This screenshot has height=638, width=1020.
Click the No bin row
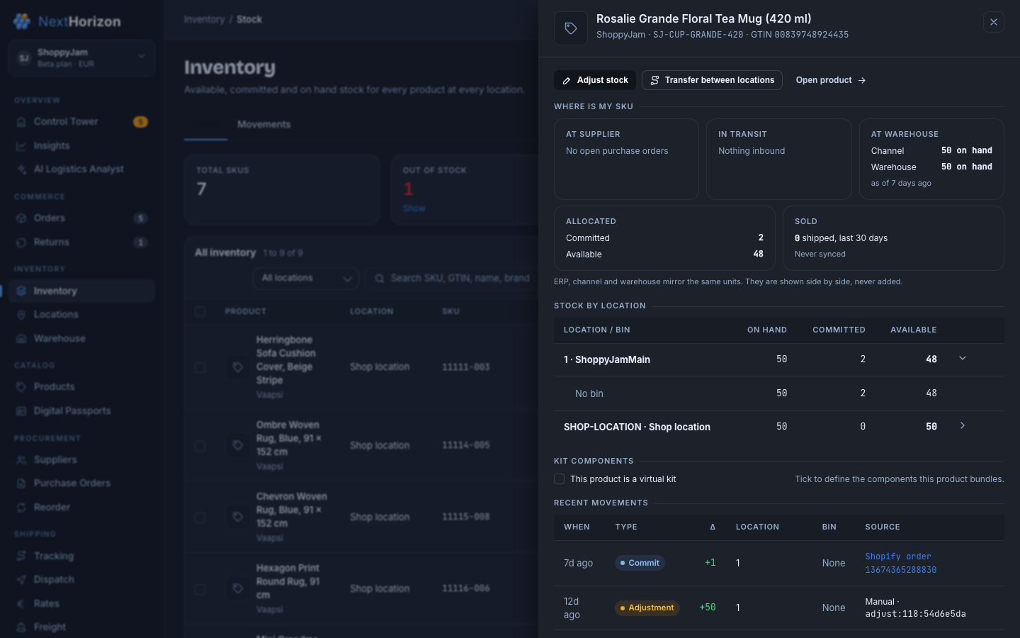point(779,393)
